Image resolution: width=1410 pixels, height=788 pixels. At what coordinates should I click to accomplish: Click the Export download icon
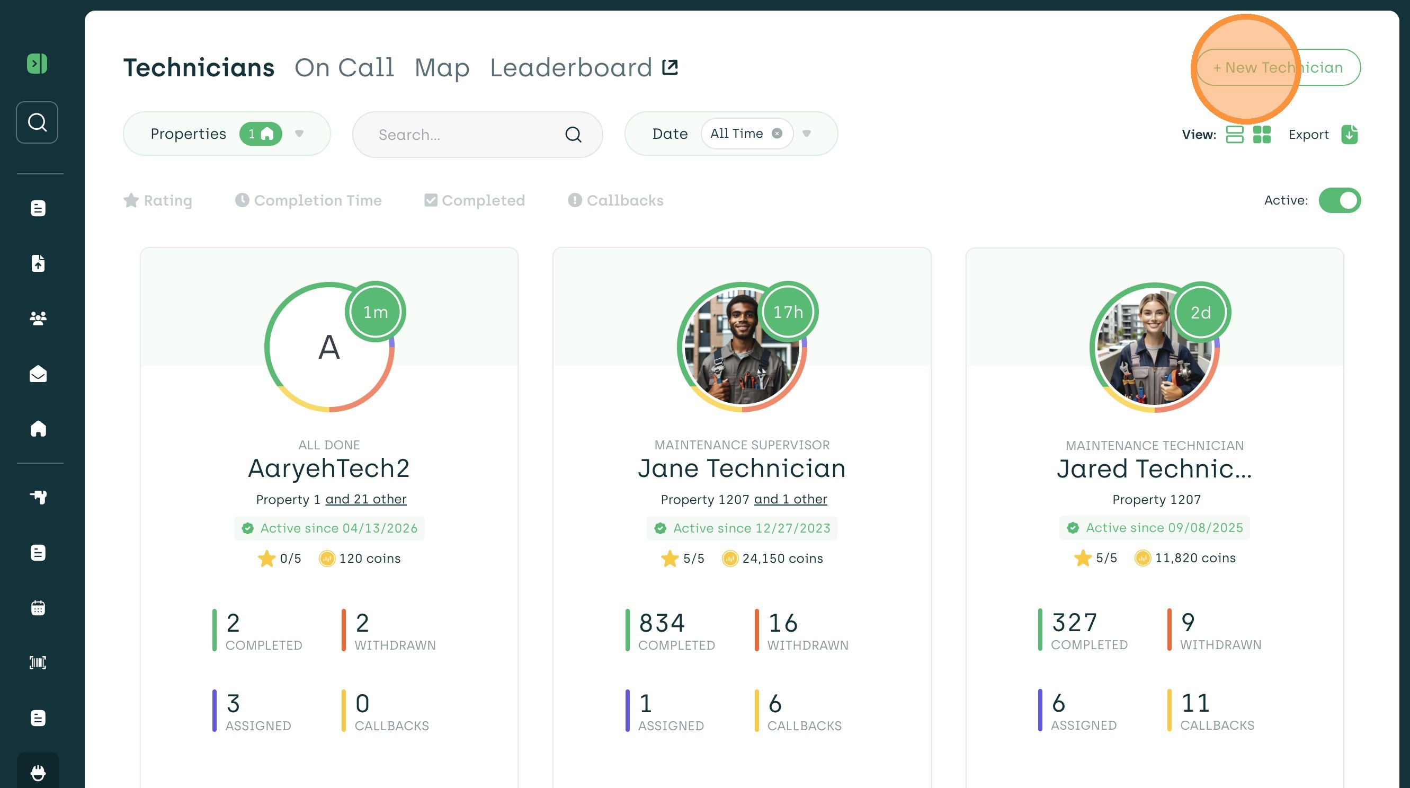[x=1349, y=134]
